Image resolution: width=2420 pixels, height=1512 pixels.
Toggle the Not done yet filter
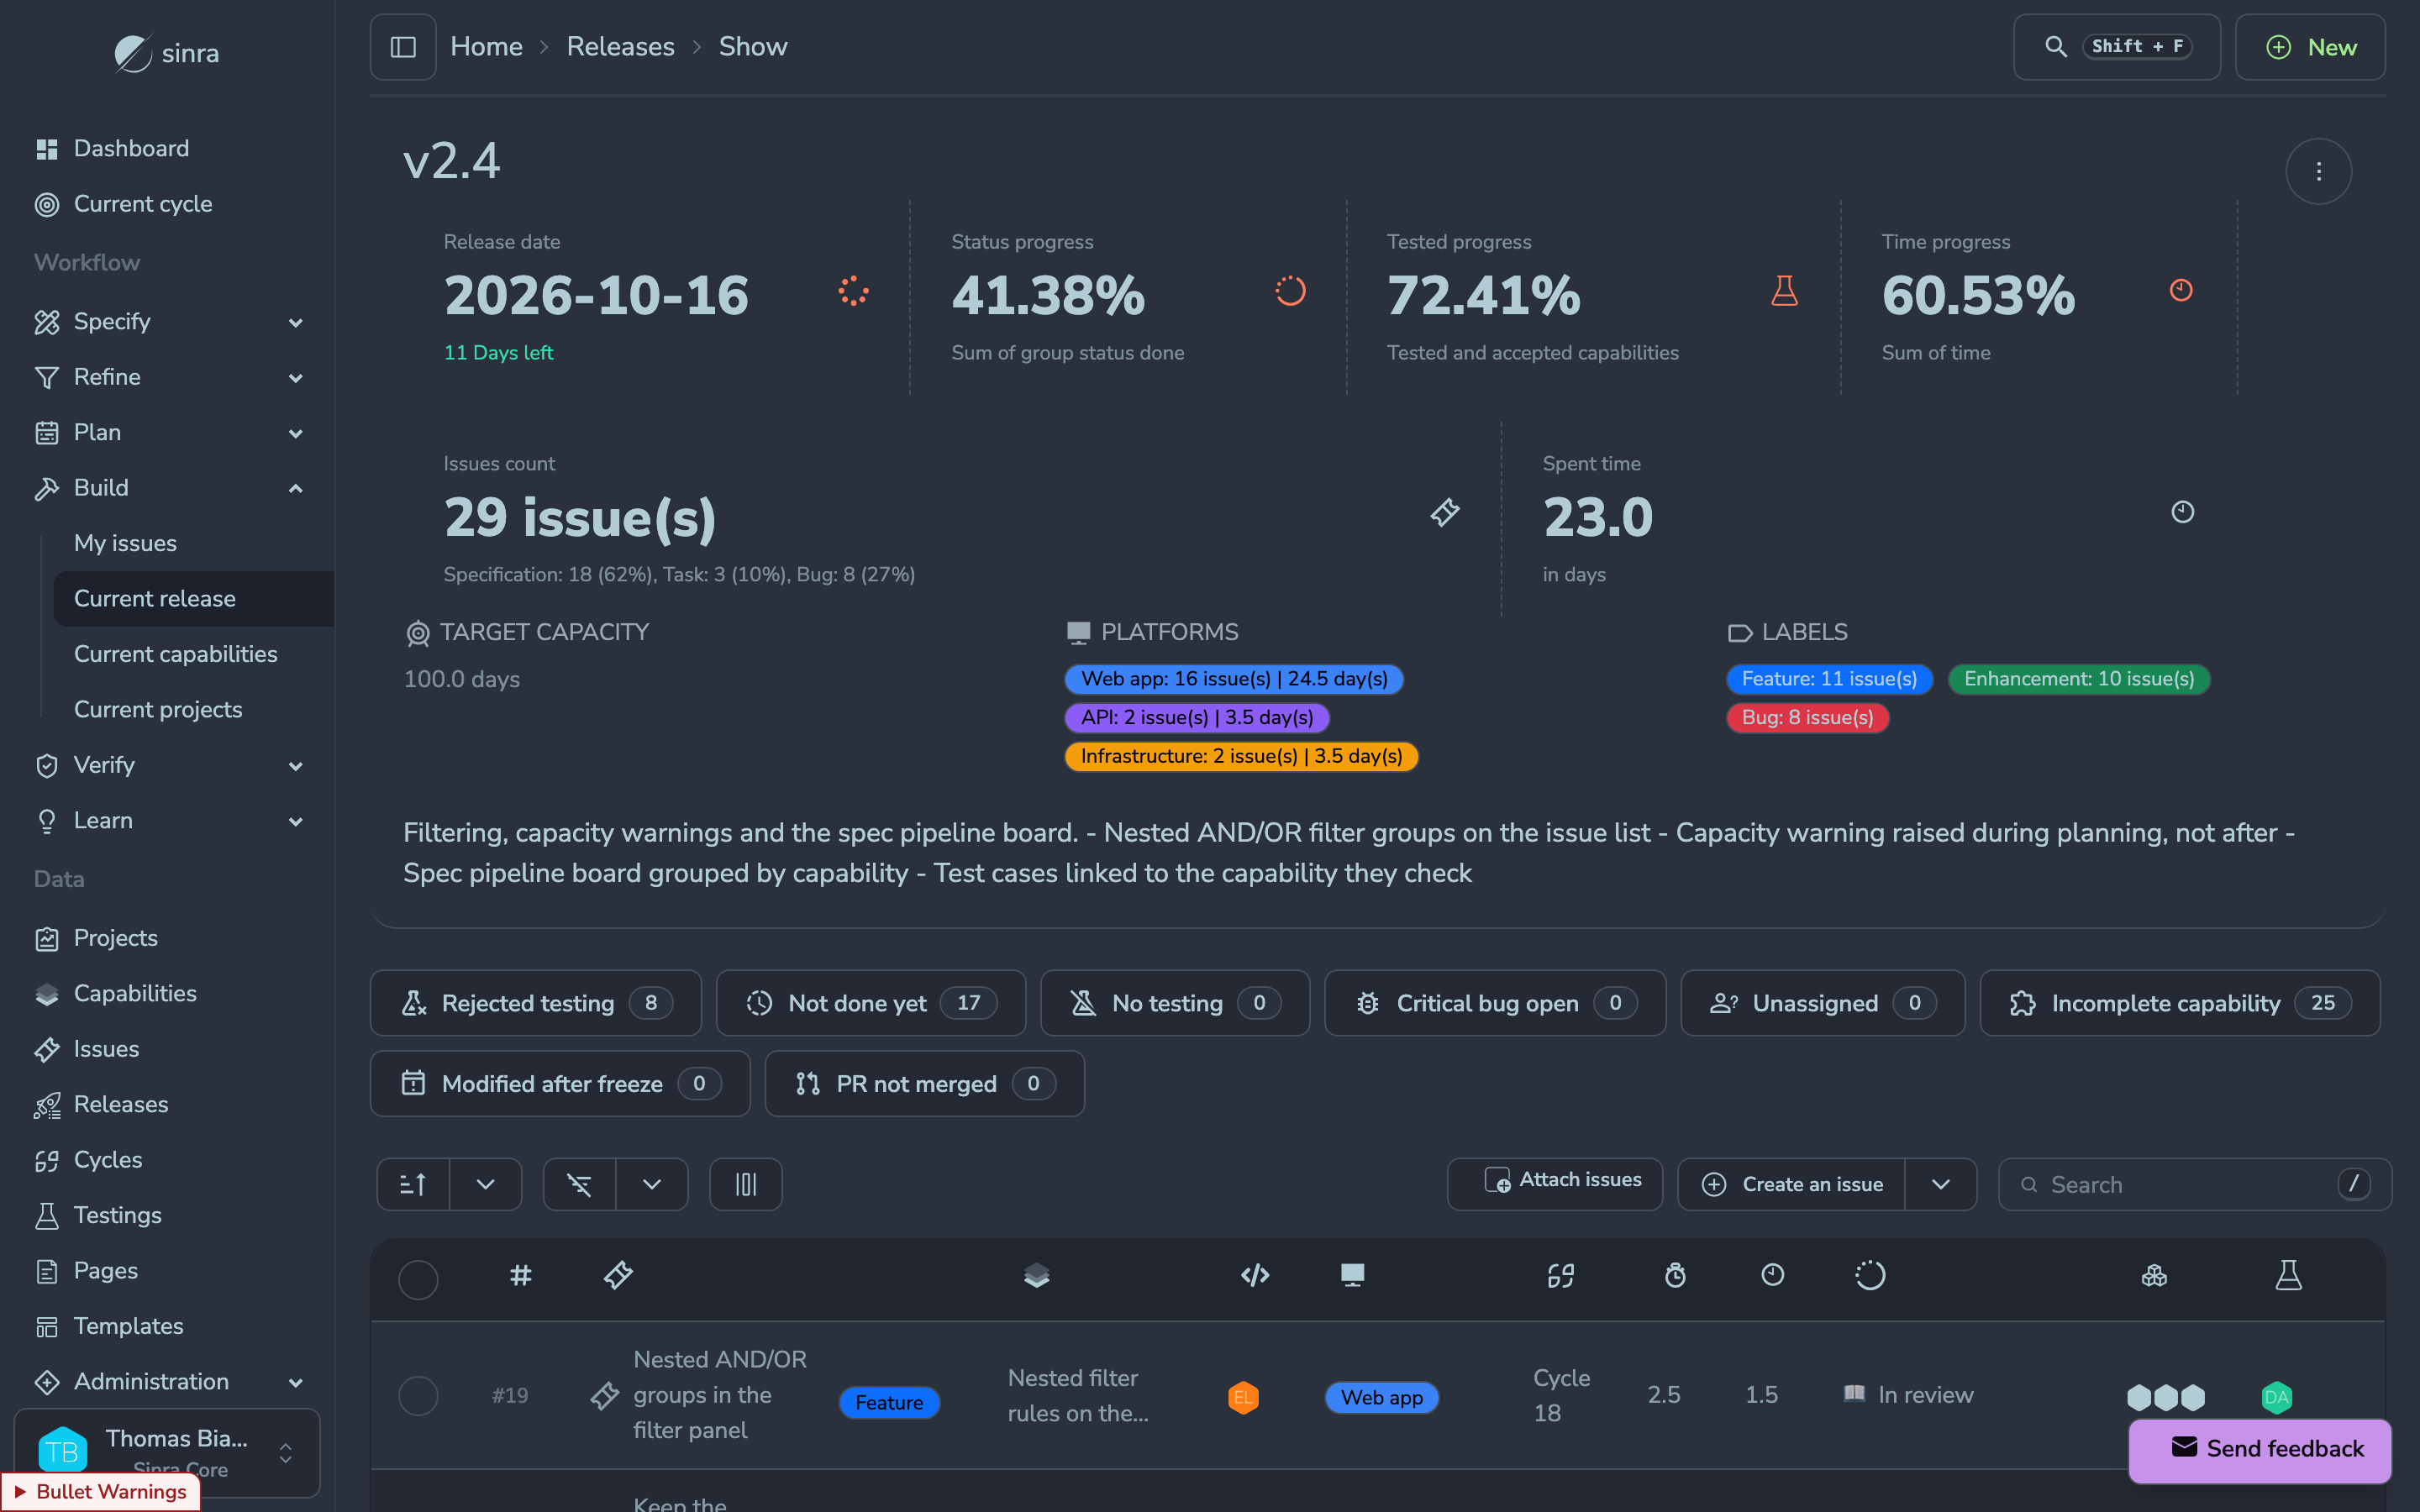pyautogui.click(x=871, y=1003)
